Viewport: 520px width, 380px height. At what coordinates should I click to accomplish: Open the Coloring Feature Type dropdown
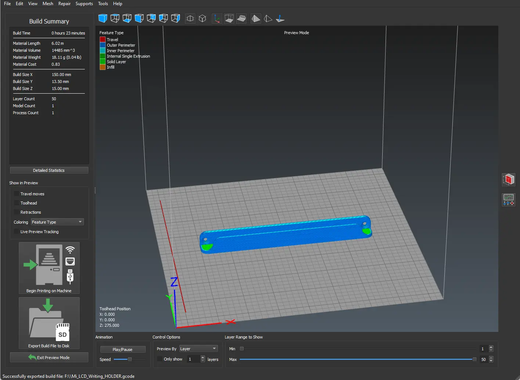pyautogui.click(x=57, y=222)
